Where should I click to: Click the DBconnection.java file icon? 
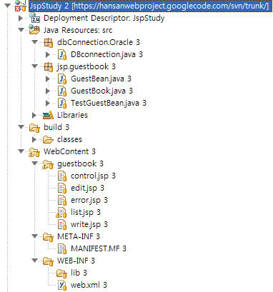(x=62, y=54)
